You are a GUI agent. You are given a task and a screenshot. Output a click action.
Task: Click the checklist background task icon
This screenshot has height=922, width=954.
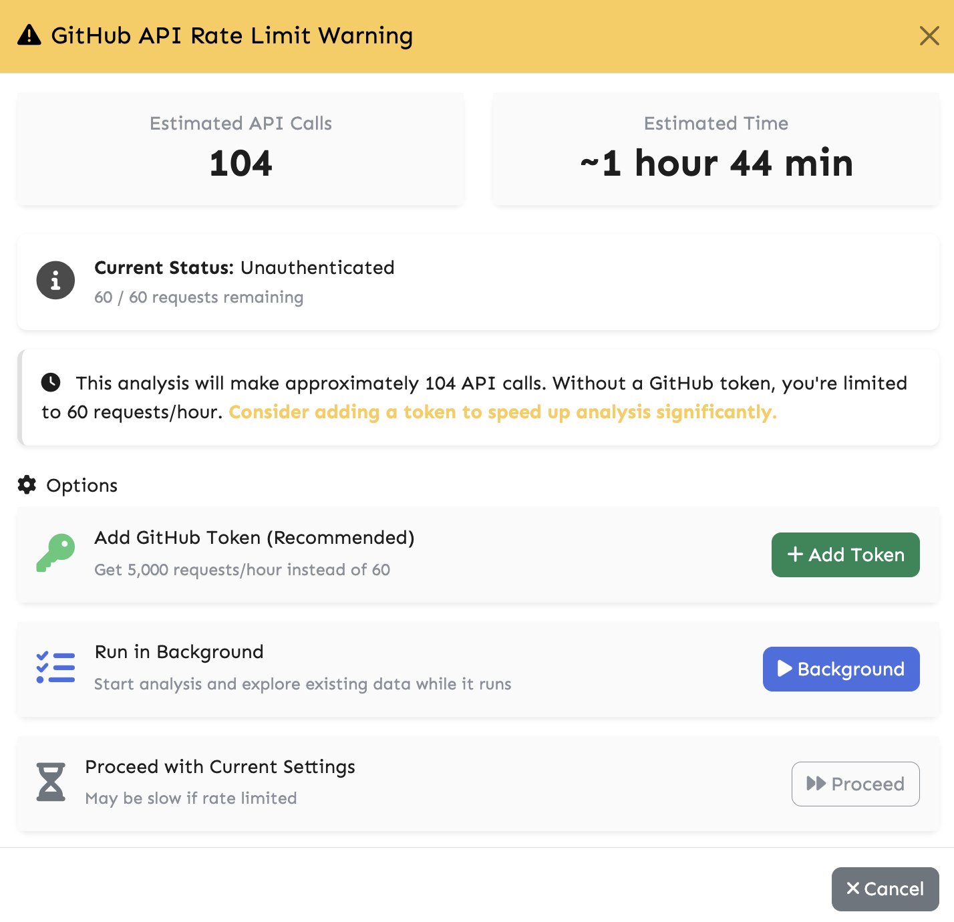click(55, 667)
